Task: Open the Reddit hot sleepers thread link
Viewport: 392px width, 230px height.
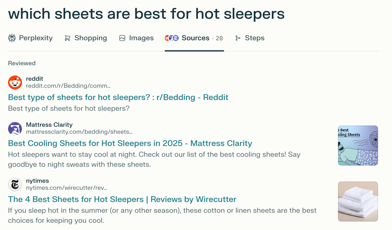Action: [118, 97]
